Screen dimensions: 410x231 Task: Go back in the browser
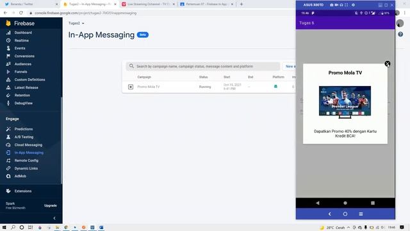(6, 13)
